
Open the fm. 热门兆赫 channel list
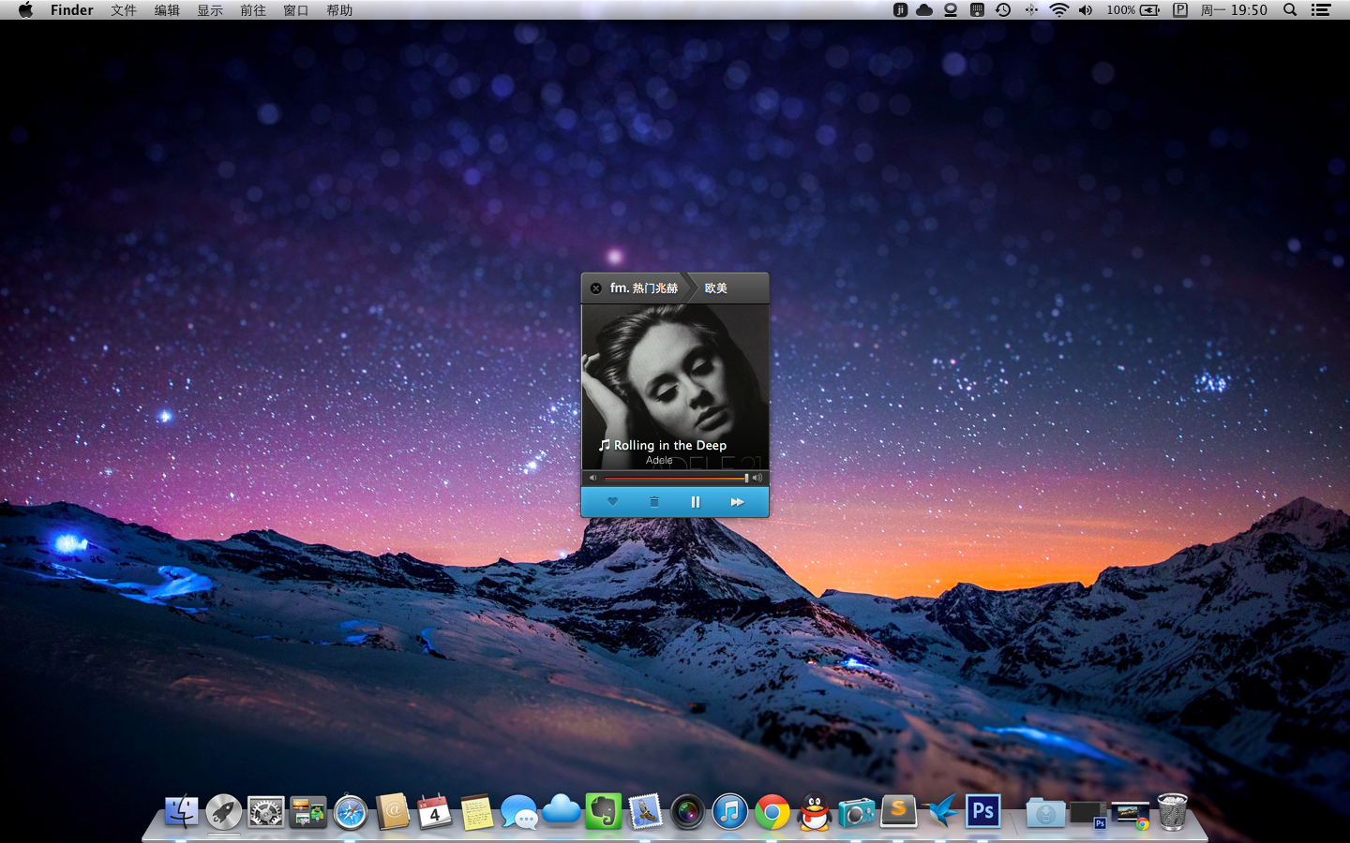pos(643,288)
